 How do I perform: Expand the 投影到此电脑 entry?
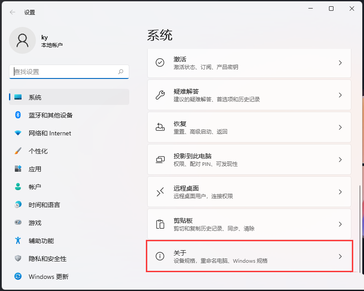point(250,160)
